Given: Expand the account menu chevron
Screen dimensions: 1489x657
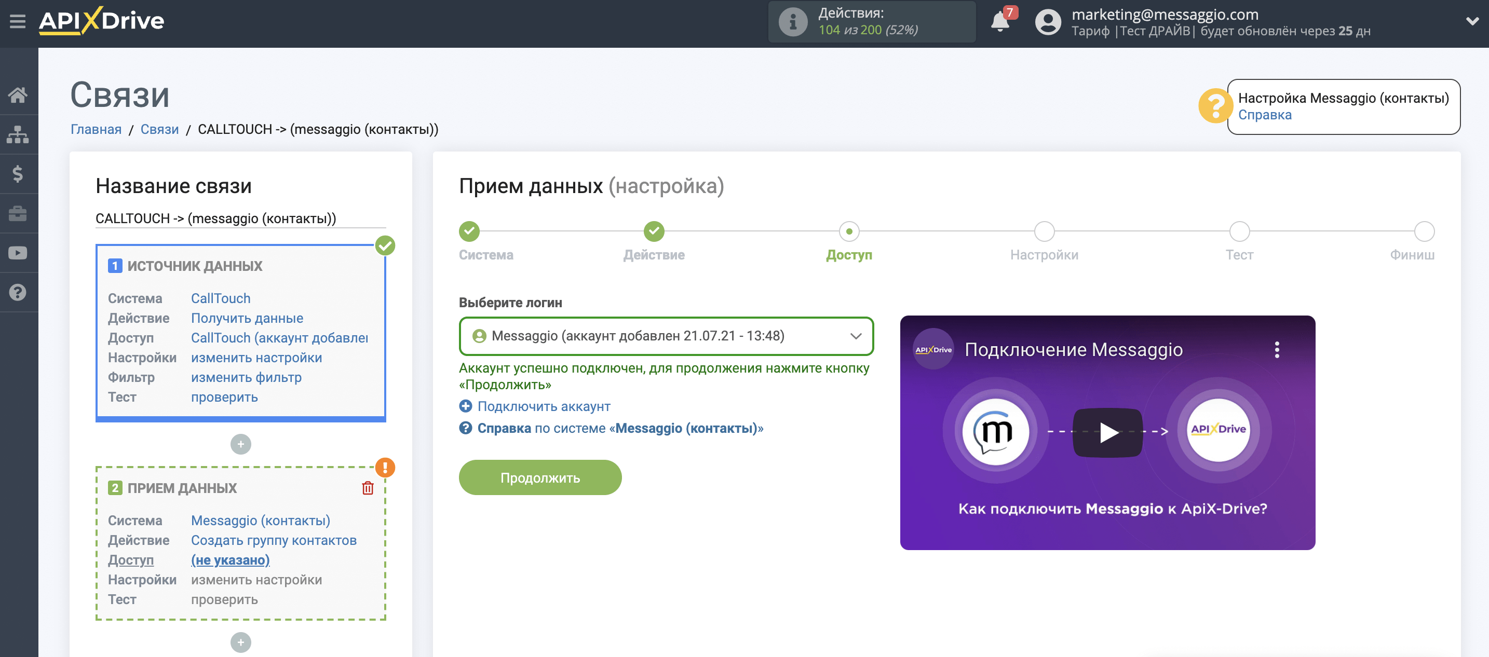Looking at the screenshot, I should pyautogui.click(x=1472, y=21).
